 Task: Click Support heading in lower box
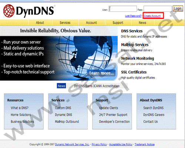click(102, 100)
